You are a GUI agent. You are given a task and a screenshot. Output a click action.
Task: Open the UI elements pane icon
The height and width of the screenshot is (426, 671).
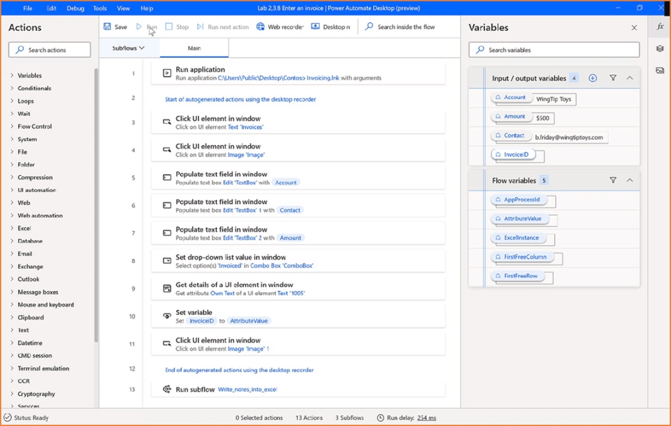click(x=660, y=49)
